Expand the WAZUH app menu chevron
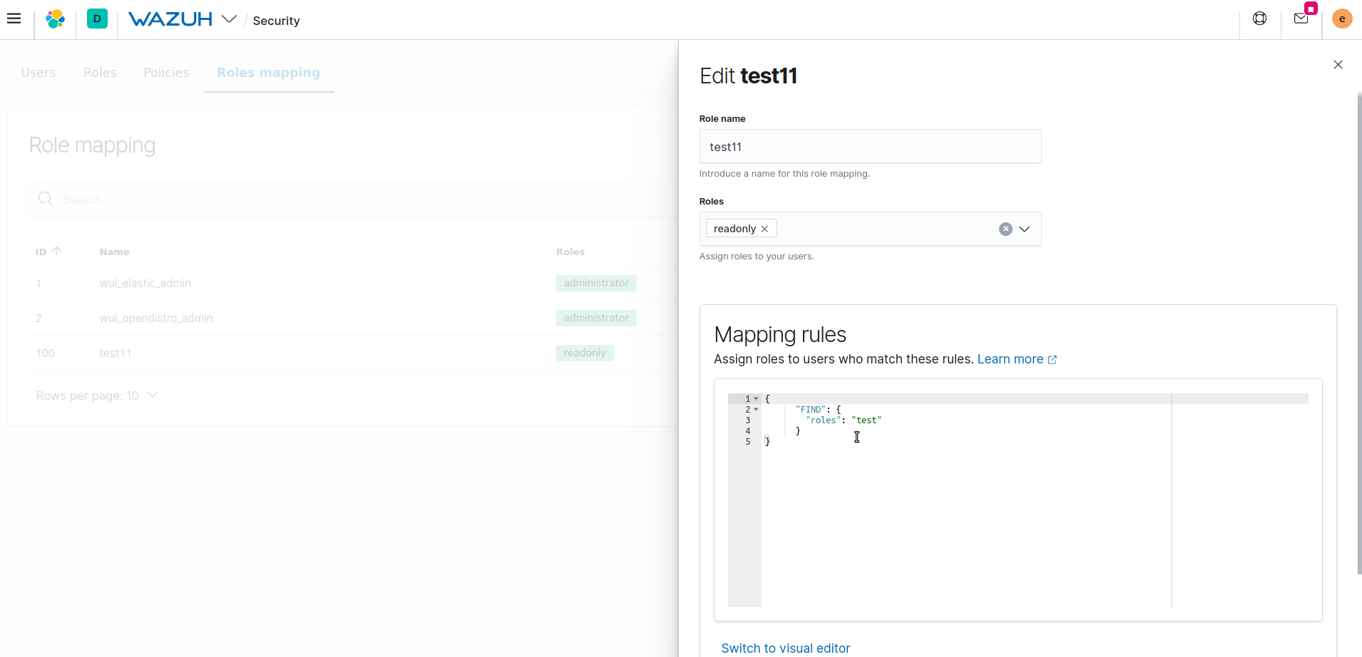 (229, 19)
